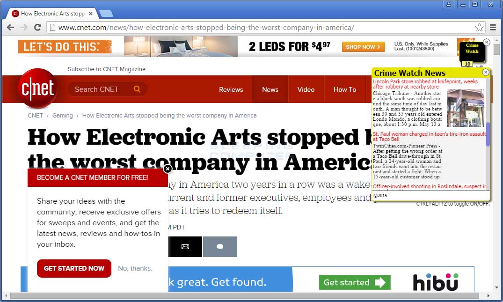The width and height of the screenshot is (503, 302).
Task: Open Officer-involved shooting in Roslindale headline
Action: coord(429,186)
